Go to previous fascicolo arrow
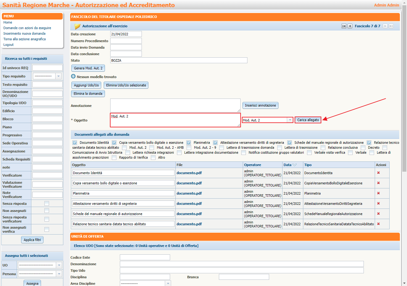407x286 pixels. [x=350, y=26]
